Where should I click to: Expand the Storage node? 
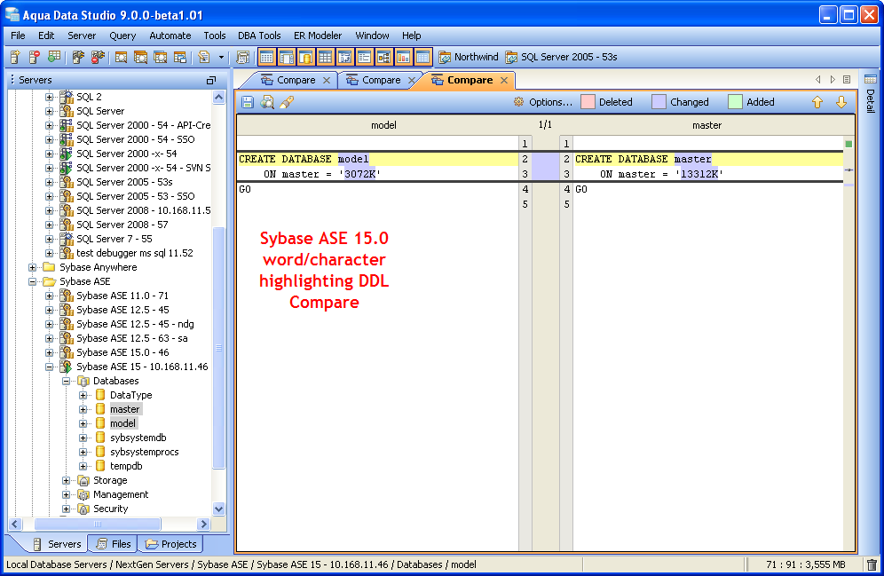66,480
